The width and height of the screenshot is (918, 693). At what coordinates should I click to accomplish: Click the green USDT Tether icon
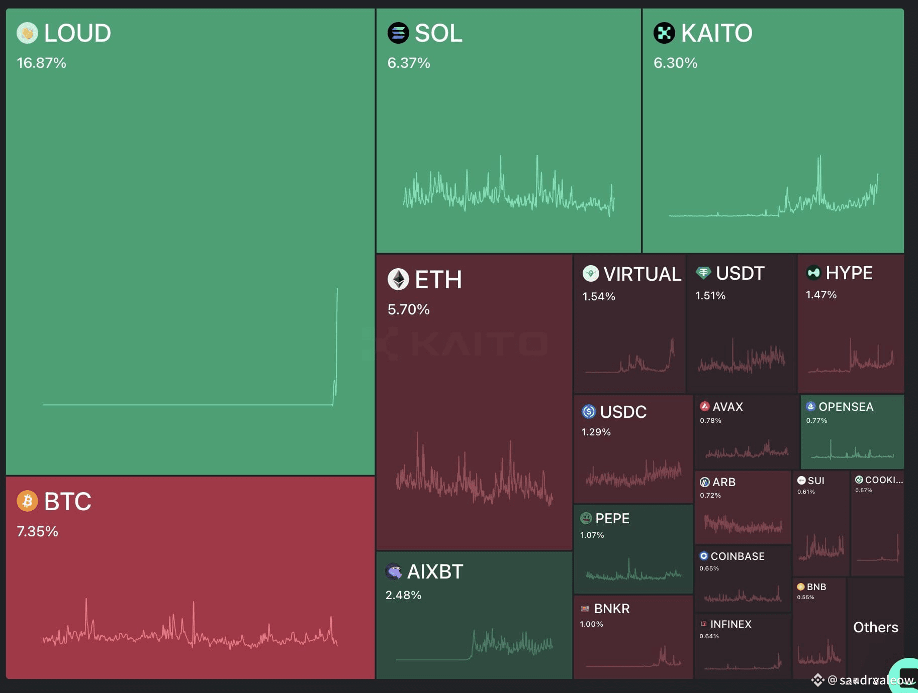point(703,273)
